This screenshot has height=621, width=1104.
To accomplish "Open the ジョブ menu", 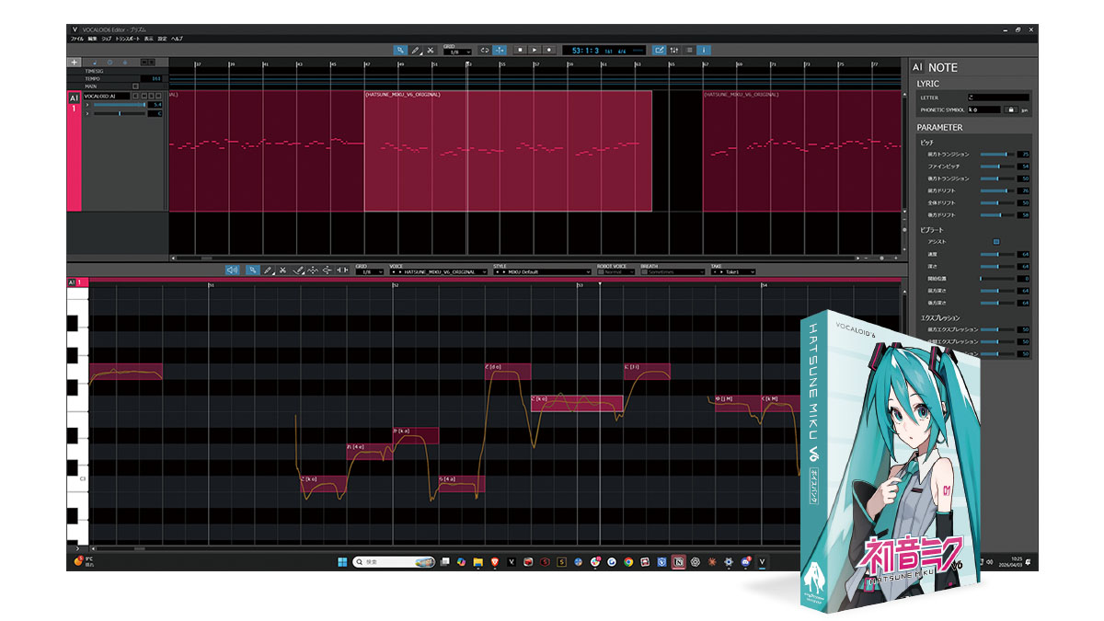I will pos(106,39).
